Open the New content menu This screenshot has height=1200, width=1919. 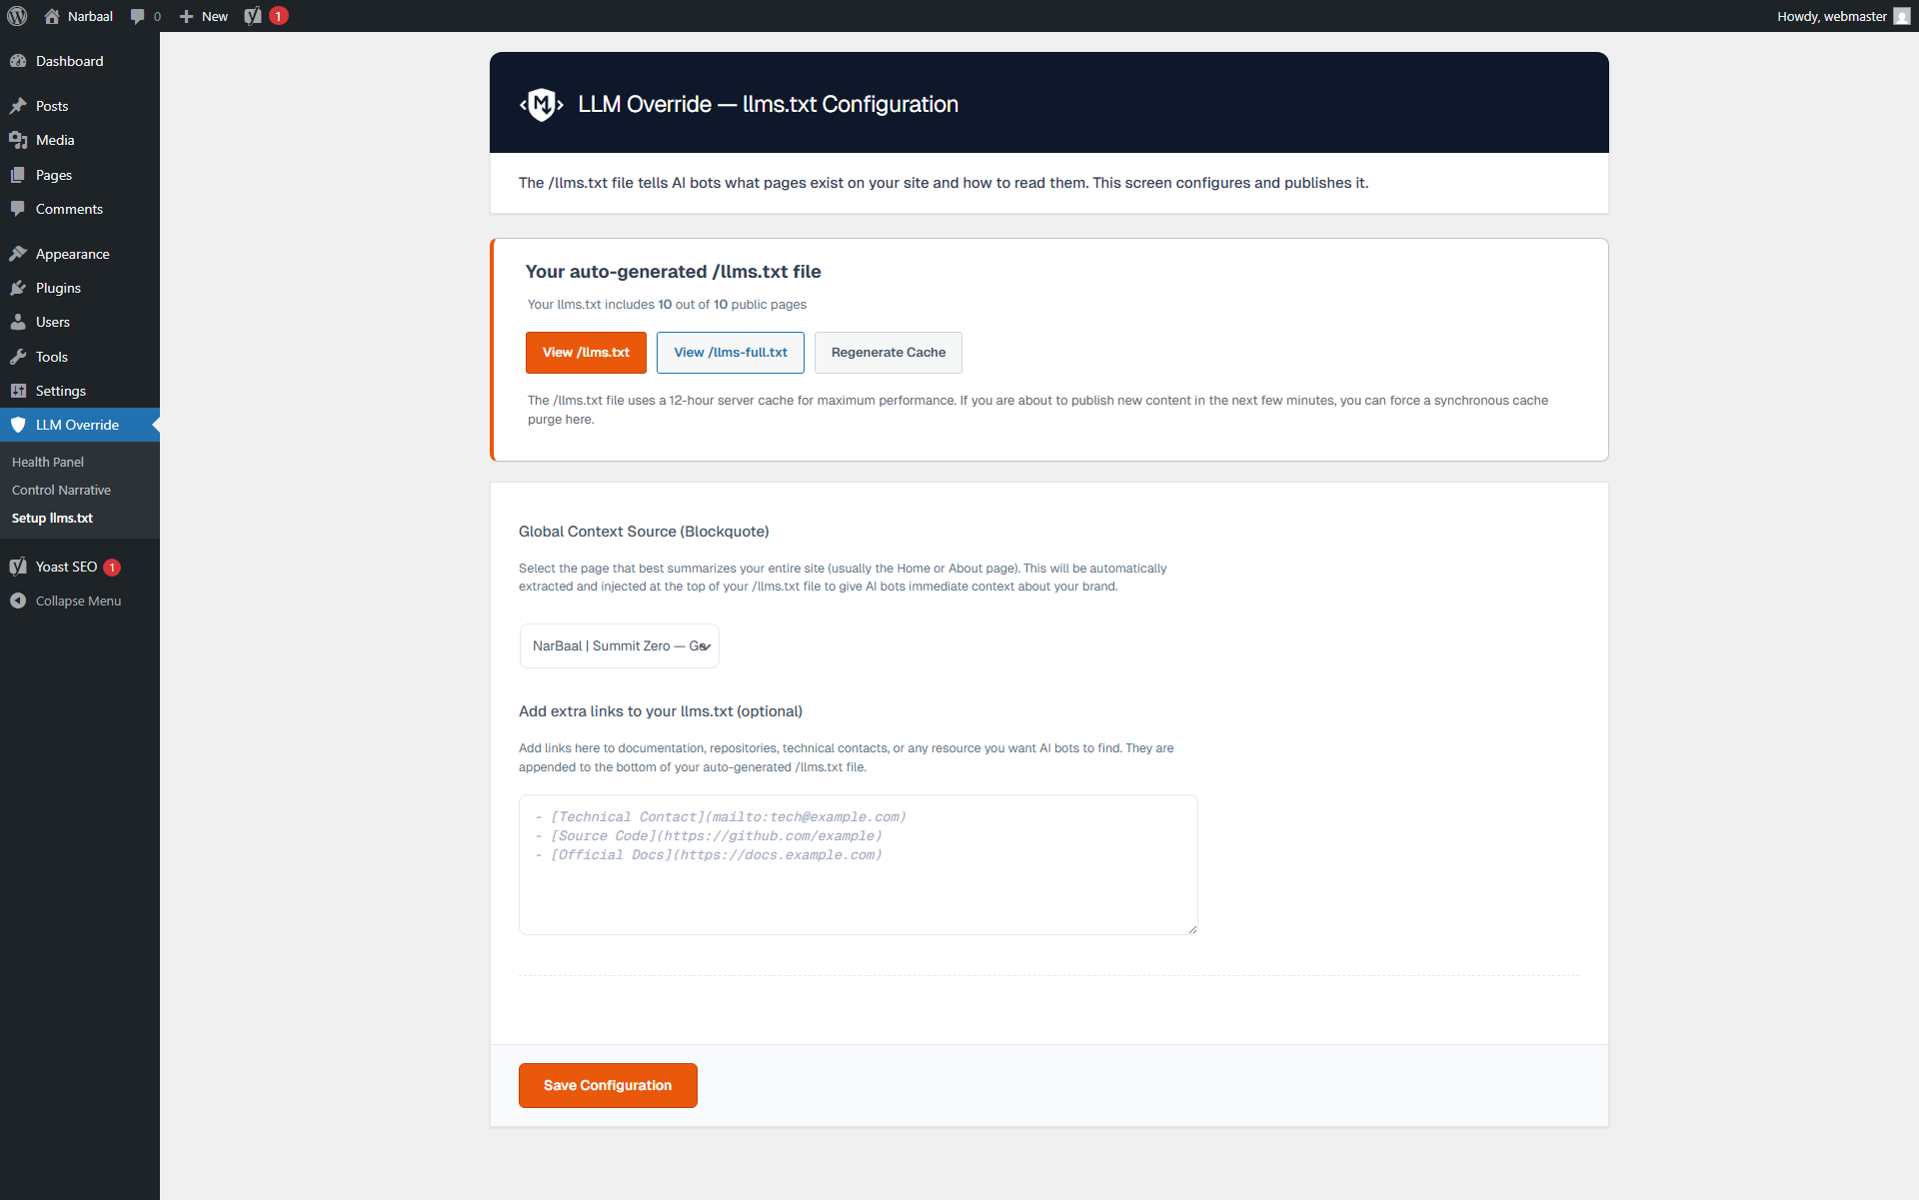(203, 16)
